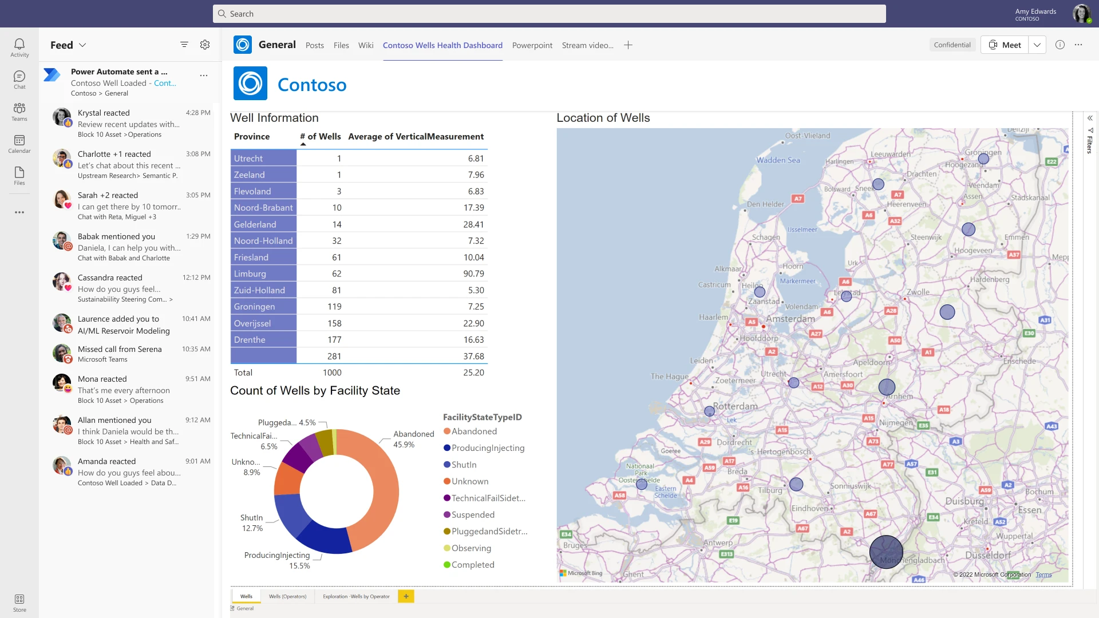The height and width of the screenshot is (618, 1099).
Task: Open the Activity panel in the sidebar
Action: pos(19,46)
